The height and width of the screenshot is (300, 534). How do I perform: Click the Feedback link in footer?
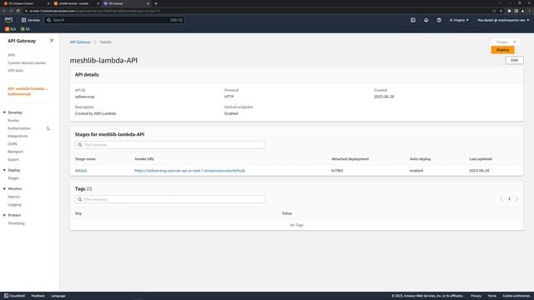coord(38,296)
